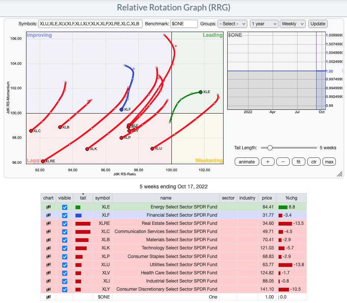The image size is (347, 303).
Task: Toggle visibility checkbox for XLY
Action: pyautogui.click(x=65, y=289)
